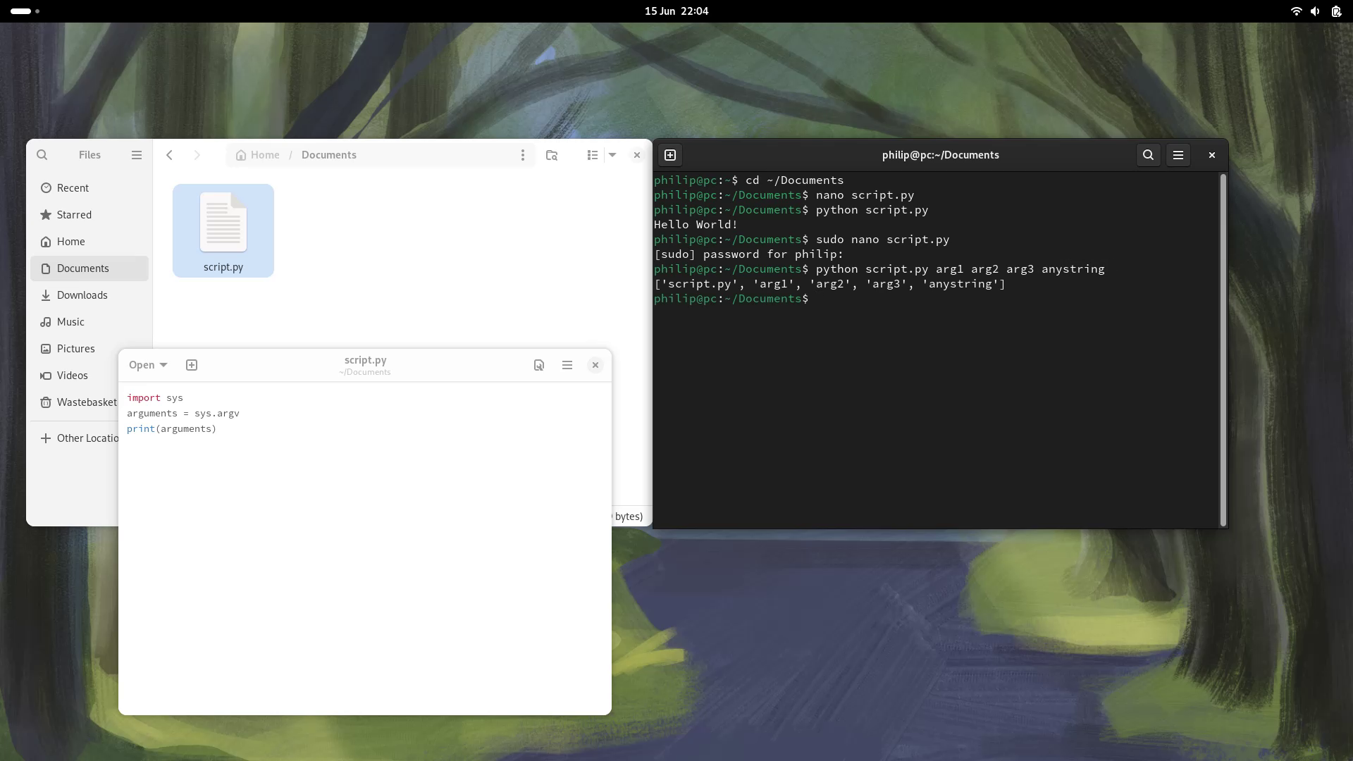This screenshot has height=761, width=1353.
Task: Expand the view options dropdown in Files
Action: [612, 155]
